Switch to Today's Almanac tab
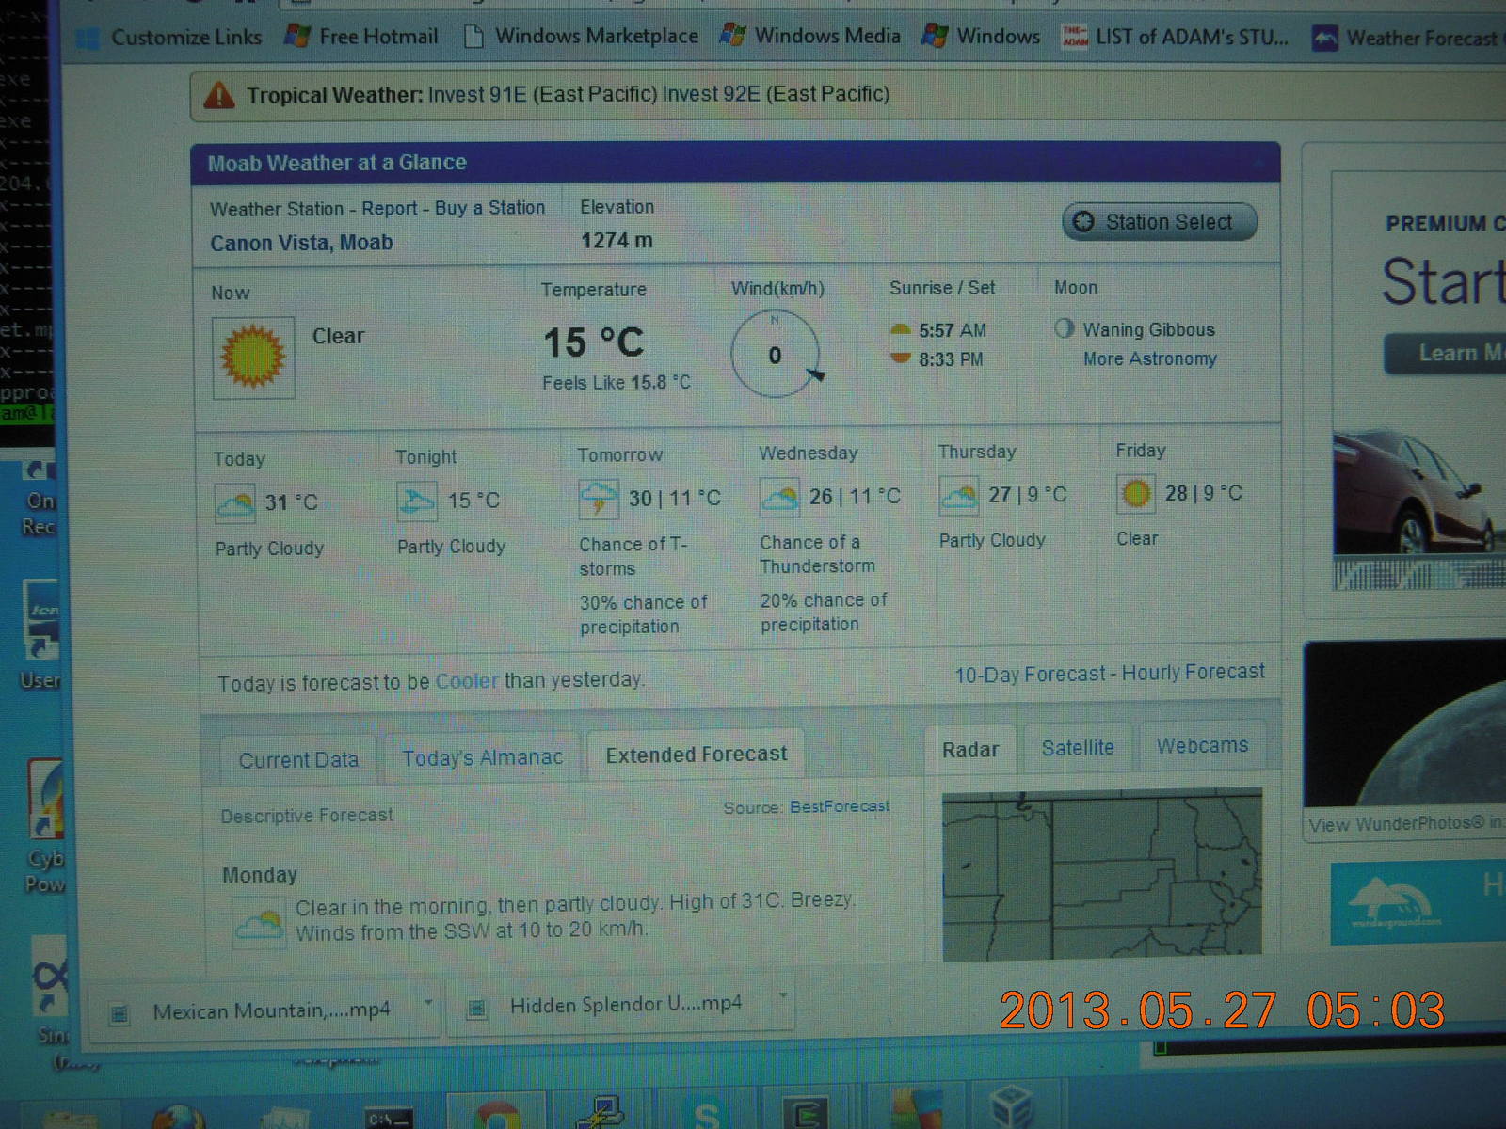Screen dimensions: 1506x1129 tap(482, 757)
